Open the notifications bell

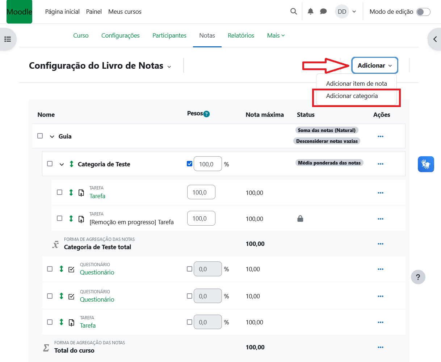tap(310, 12)
